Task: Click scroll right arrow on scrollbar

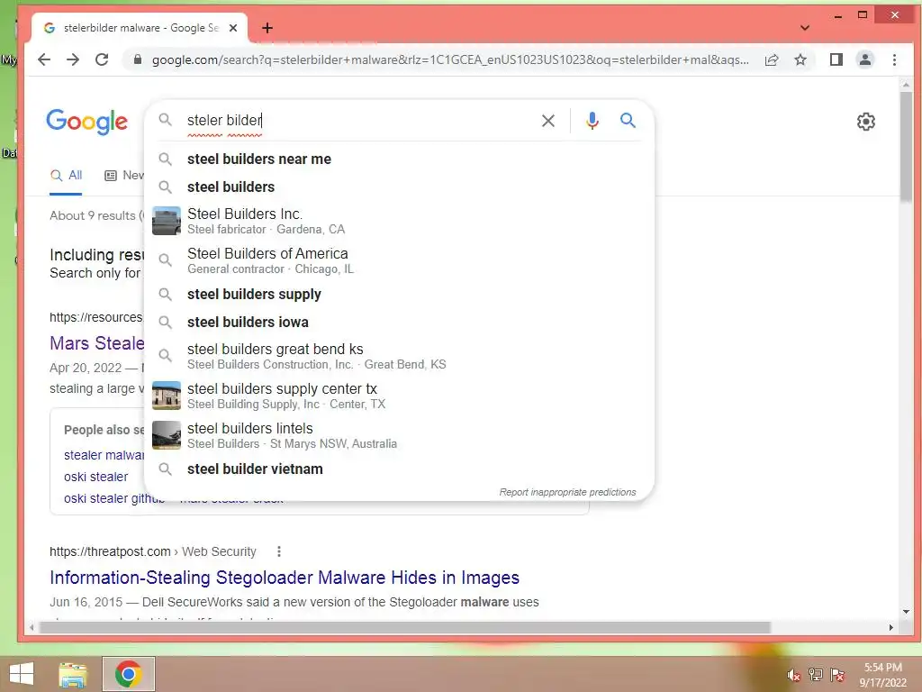Action: coord(891,628)
